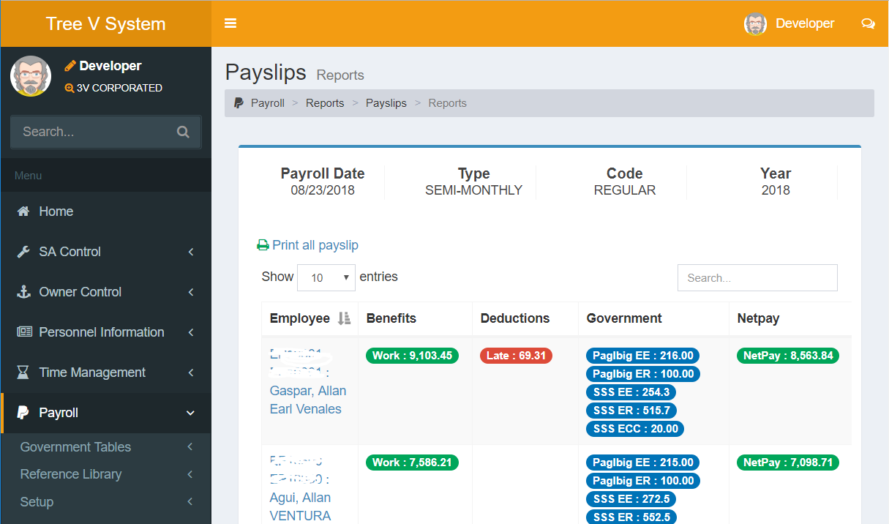Click Gaspar, Allan Earl Venales employee link
This screenshot has width=889, height=524.
point(307,400)
